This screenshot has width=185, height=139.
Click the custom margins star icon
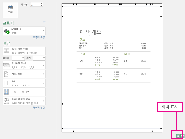pyautogui.click(x=6, y=92)
